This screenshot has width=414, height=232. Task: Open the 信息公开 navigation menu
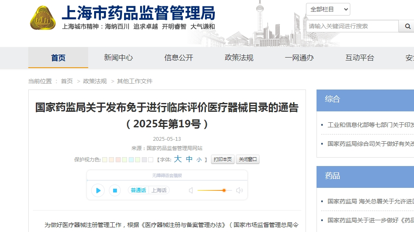pos(179,58)
